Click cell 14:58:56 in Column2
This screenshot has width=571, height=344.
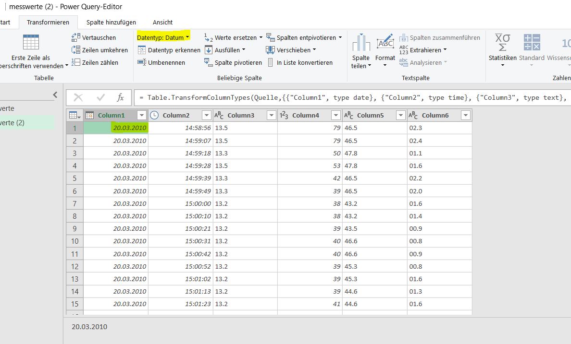[181, 128]
